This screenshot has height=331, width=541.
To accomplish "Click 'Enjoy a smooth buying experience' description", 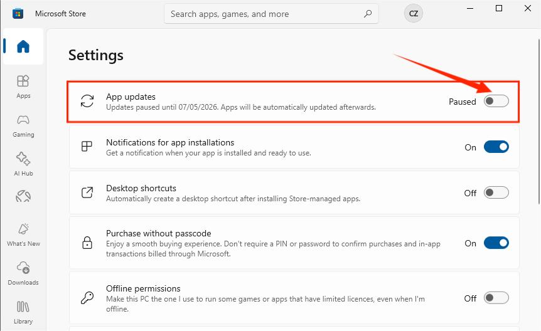I will 273,249.
